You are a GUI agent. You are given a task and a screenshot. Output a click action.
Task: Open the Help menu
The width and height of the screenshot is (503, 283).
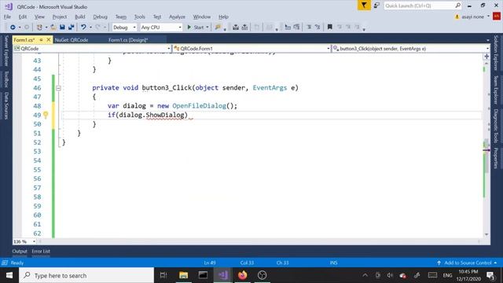tap(223, 17)
